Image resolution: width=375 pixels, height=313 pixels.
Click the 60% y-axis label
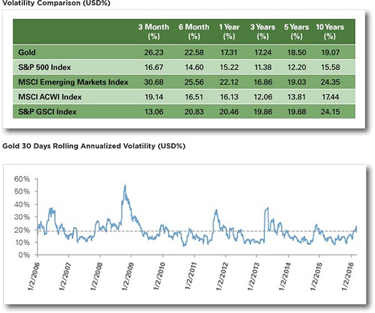[x=22, y=179]
